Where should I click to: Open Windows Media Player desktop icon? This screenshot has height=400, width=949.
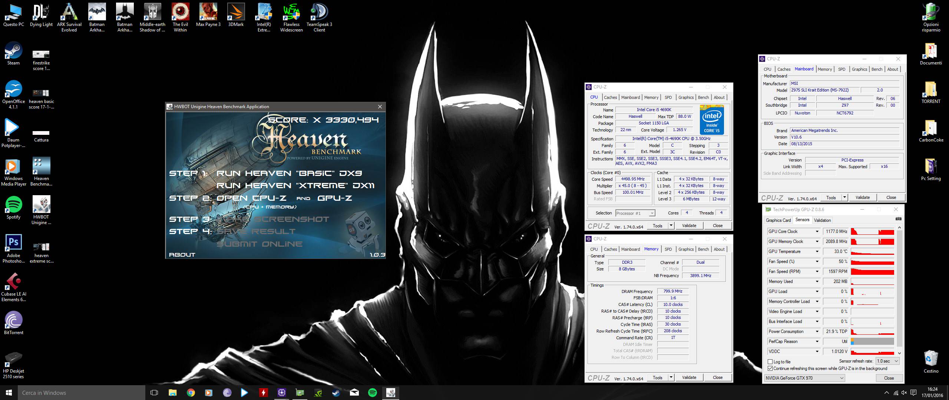pos(13,172)
